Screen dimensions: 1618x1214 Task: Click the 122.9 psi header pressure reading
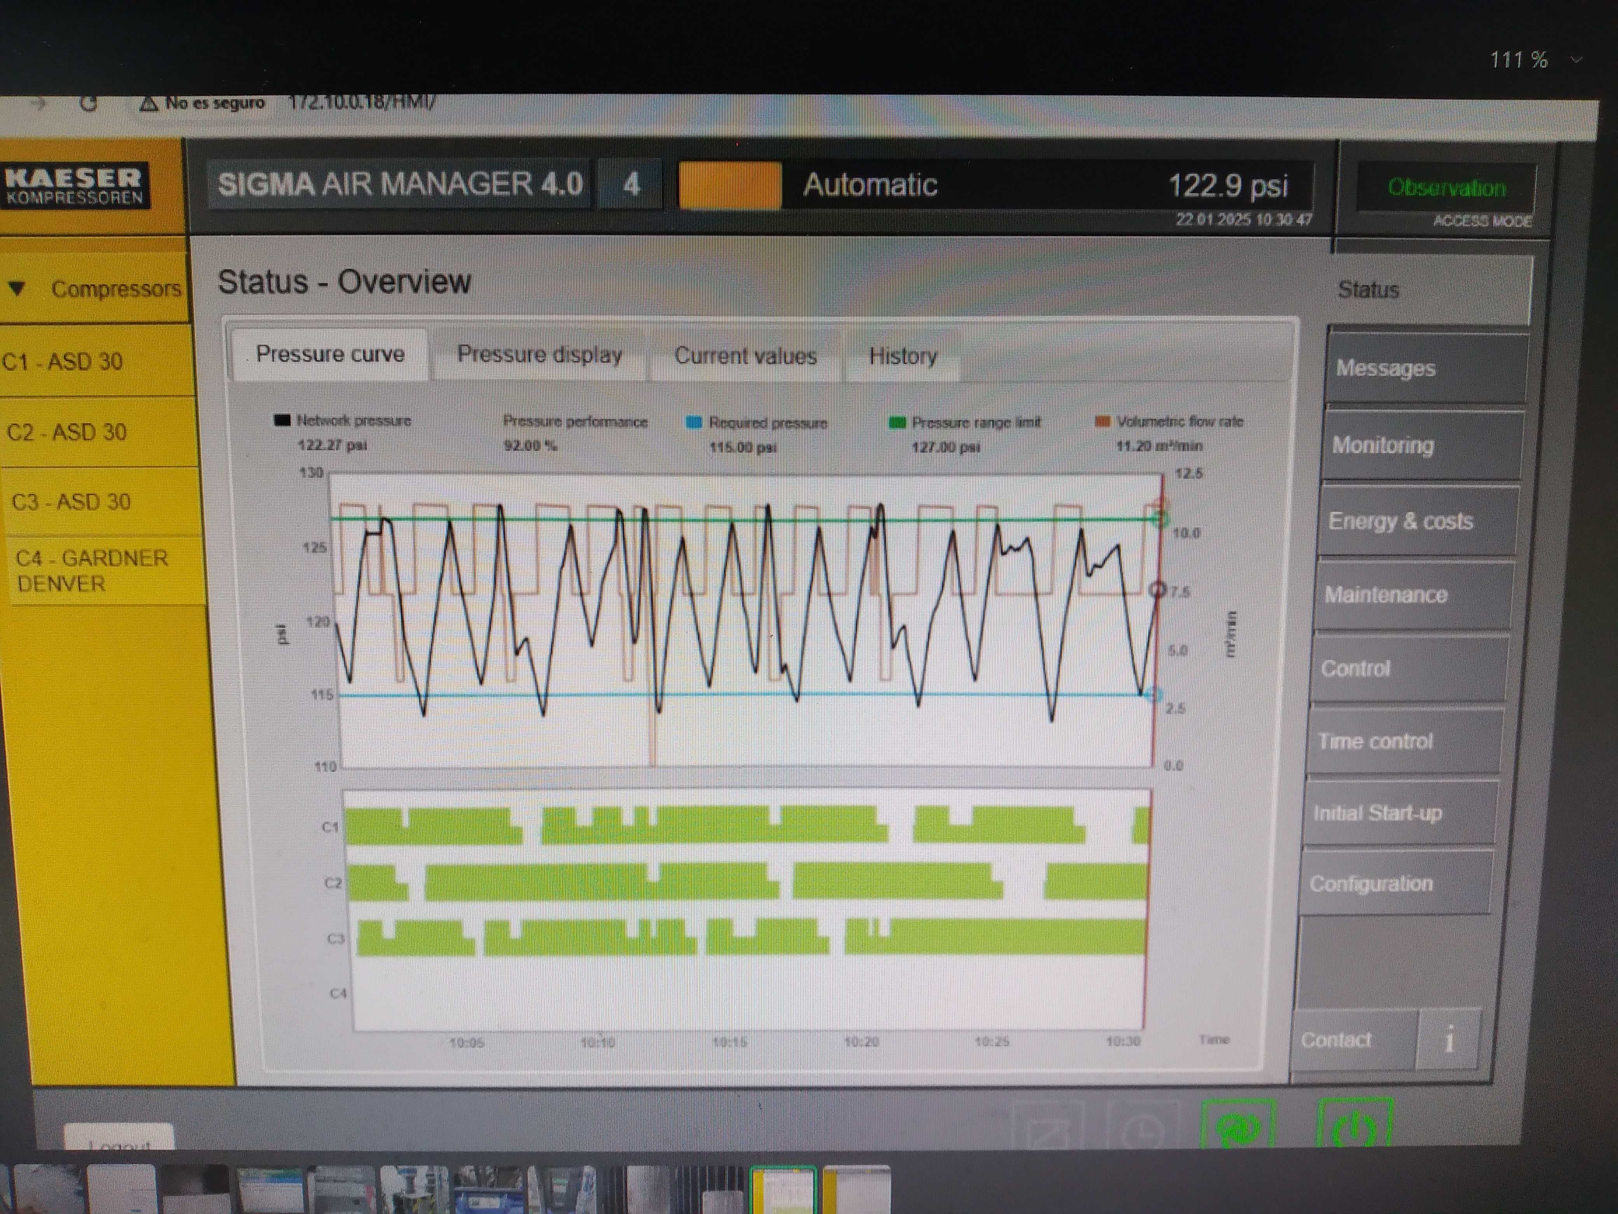(1228, 185)
